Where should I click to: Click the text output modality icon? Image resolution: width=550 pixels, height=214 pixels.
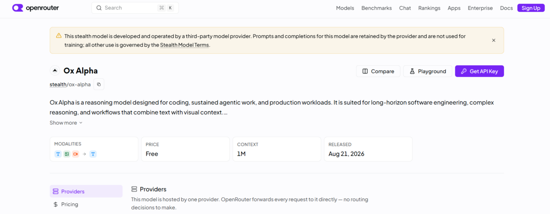93,154
